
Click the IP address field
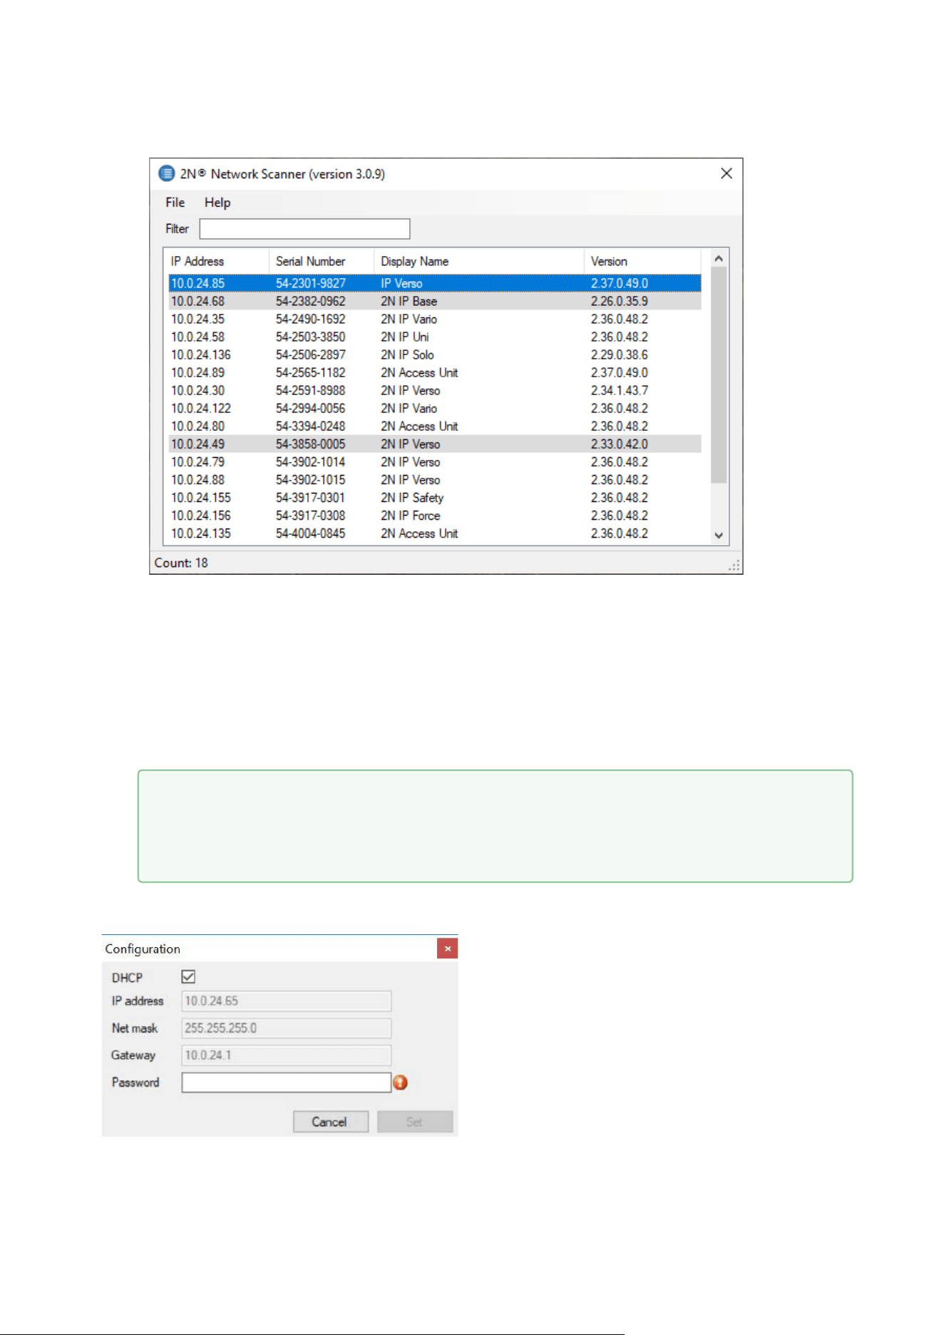point(286,1001)
